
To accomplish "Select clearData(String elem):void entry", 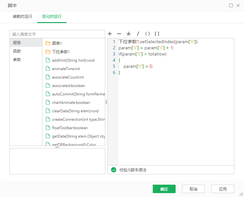I will (75, 111).
